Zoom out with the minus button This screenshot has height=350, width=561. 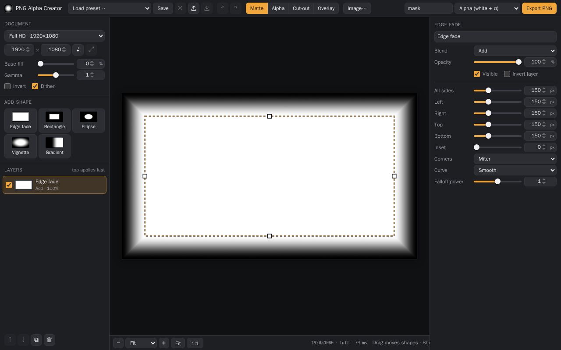coord(118,343)
